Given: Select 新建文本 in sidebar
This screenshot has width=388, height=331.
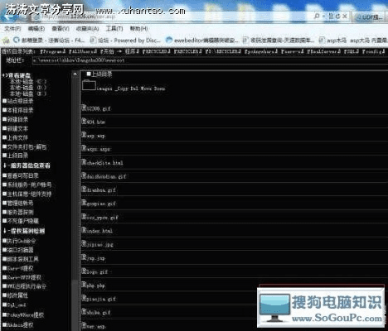Looking at the screenshot, I should pos(16,128).
